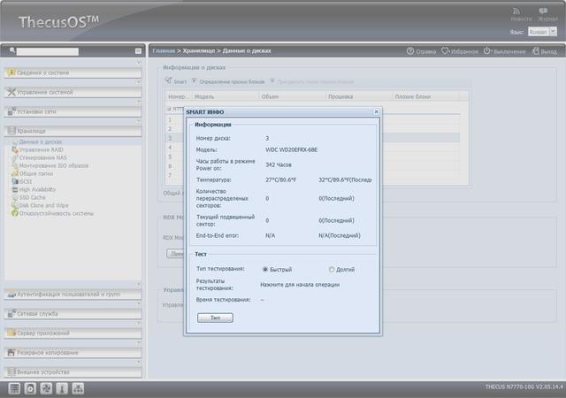This screenshot has height=398, width=566.
Task: Click N/A(Последний) End-to-End error value
Action: (x=340, y=235)
